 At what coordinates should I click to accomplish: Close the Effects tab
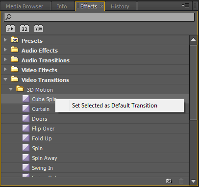(101, 6)
